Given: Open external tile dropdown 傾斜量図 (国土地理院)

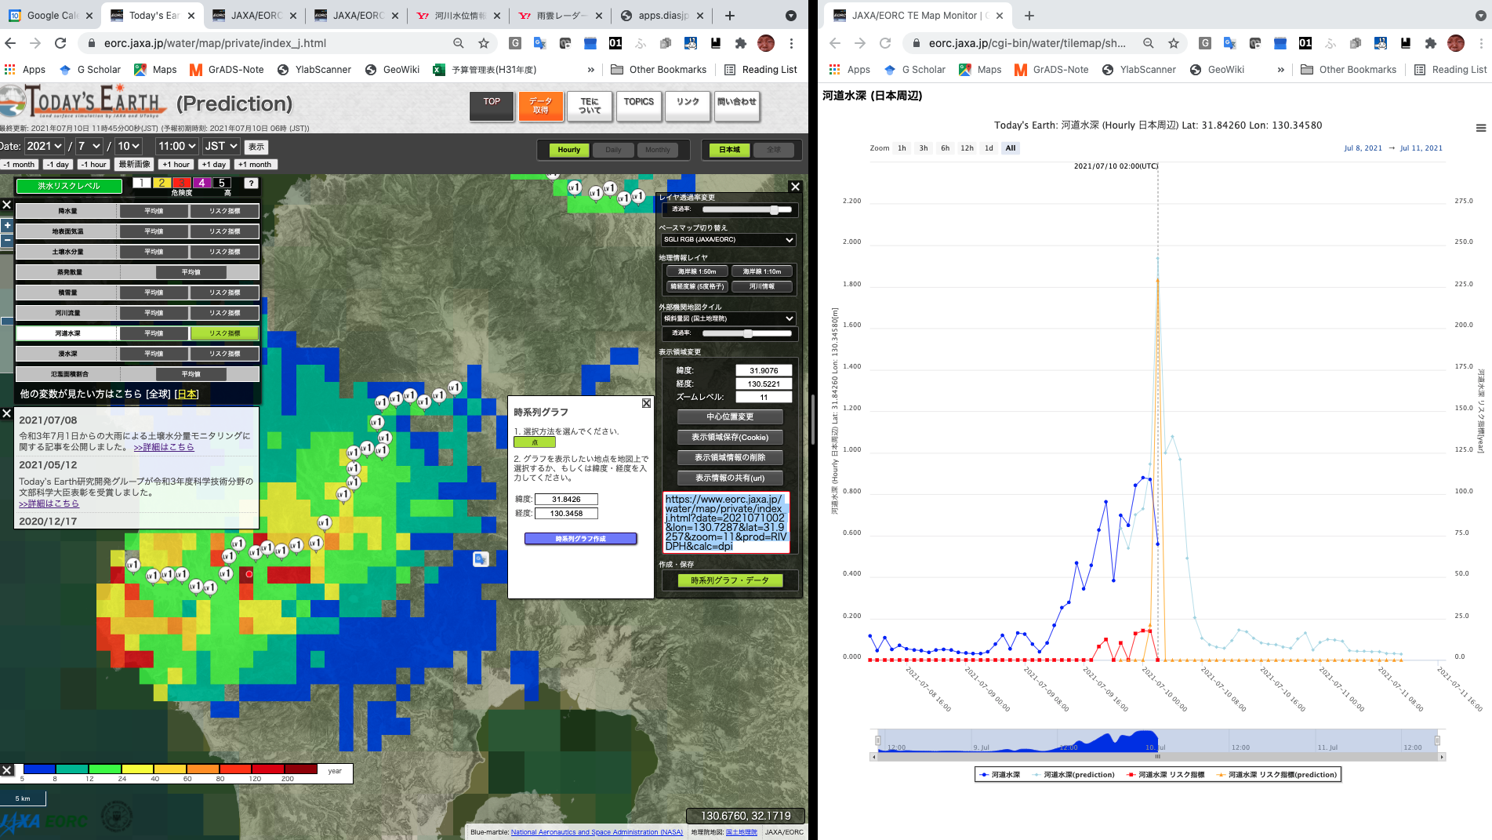Looking at the screenshot, I should coord(728,318).
